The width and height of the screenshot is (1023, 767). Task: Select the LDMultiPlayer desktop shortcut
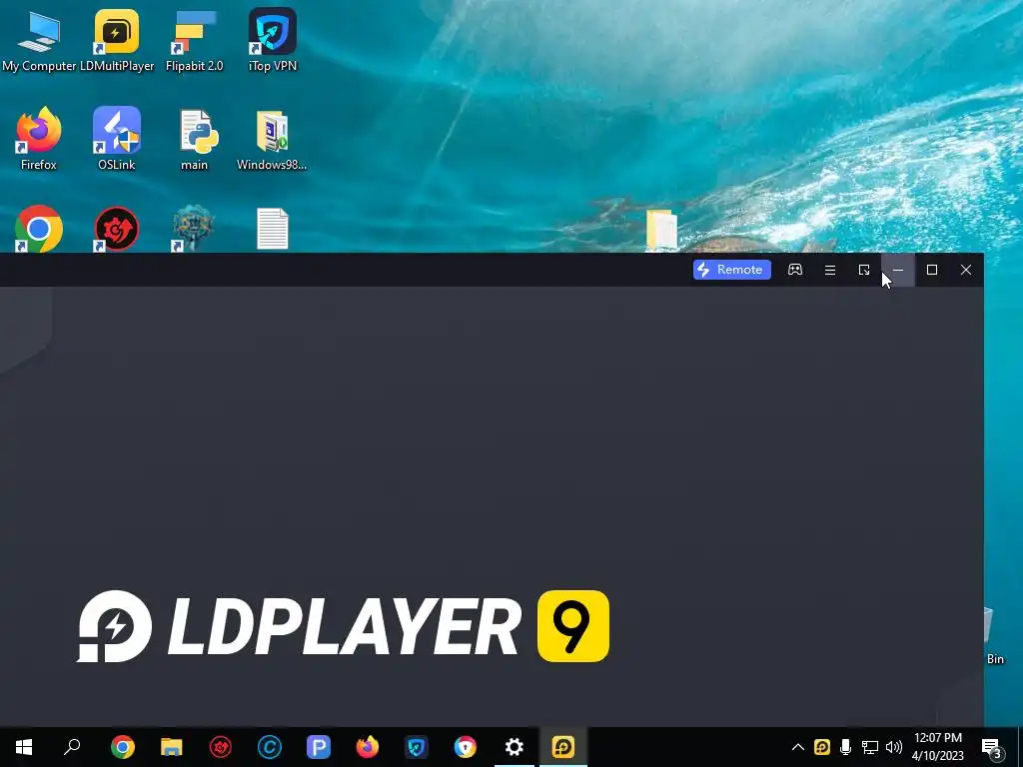117,40
